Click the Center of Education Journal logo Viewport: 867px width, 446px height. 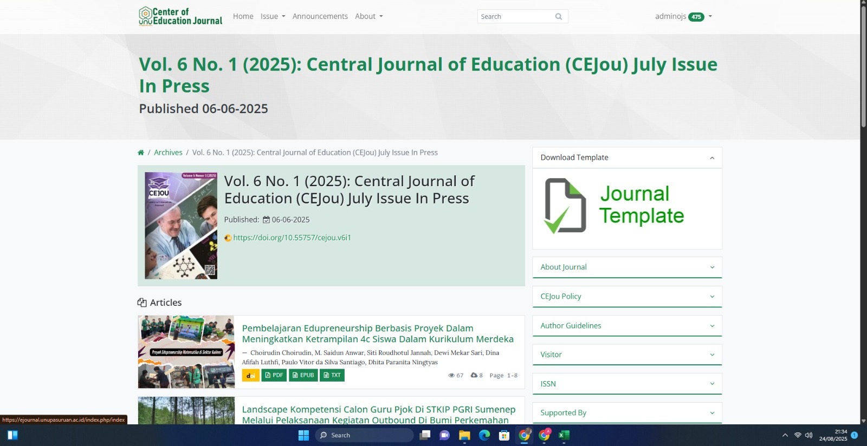point(180,16)
